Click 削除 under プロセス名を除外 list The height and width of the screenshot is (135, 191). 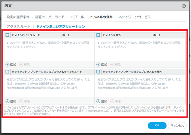point(112,101)
